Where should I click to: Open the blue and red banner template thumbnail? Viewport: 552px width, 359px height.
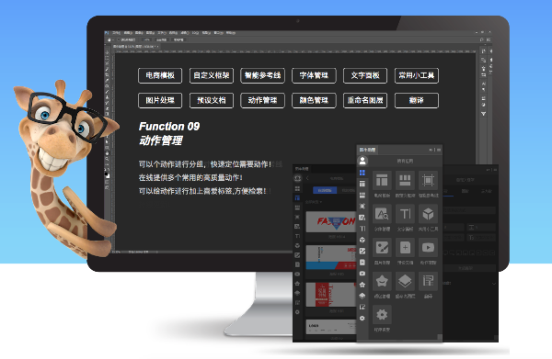click(x=331, y=257)
